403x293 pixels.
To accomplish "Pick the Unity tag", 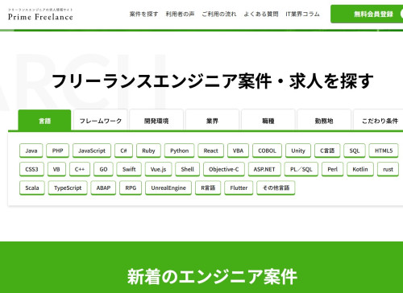I will (298, 151).
